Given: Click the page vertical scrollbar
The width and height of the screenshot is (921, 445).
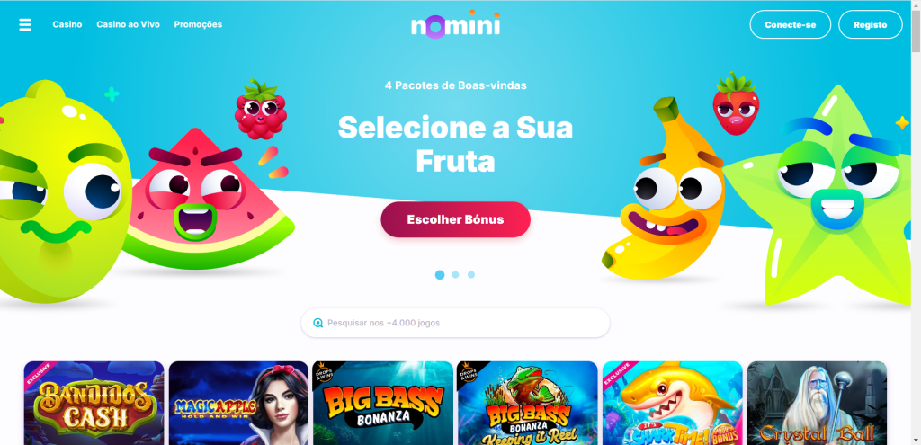Looking at the screenshot, I should [x=916, y=223].
